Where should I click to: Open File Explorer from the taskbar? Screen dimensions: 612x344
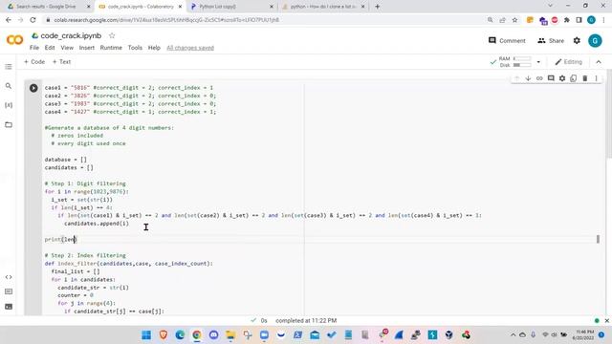(x=230, y=335)
